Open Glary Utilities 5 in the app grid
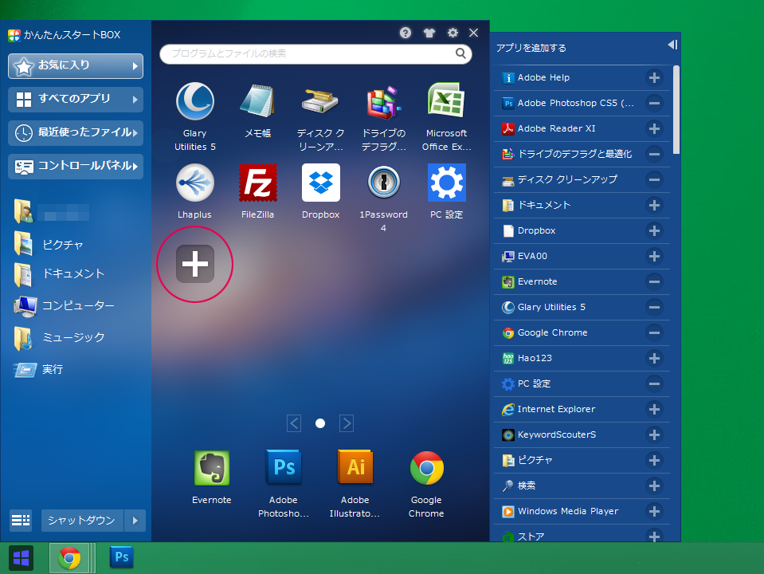764x574 pixels. (x=195, y=102)
